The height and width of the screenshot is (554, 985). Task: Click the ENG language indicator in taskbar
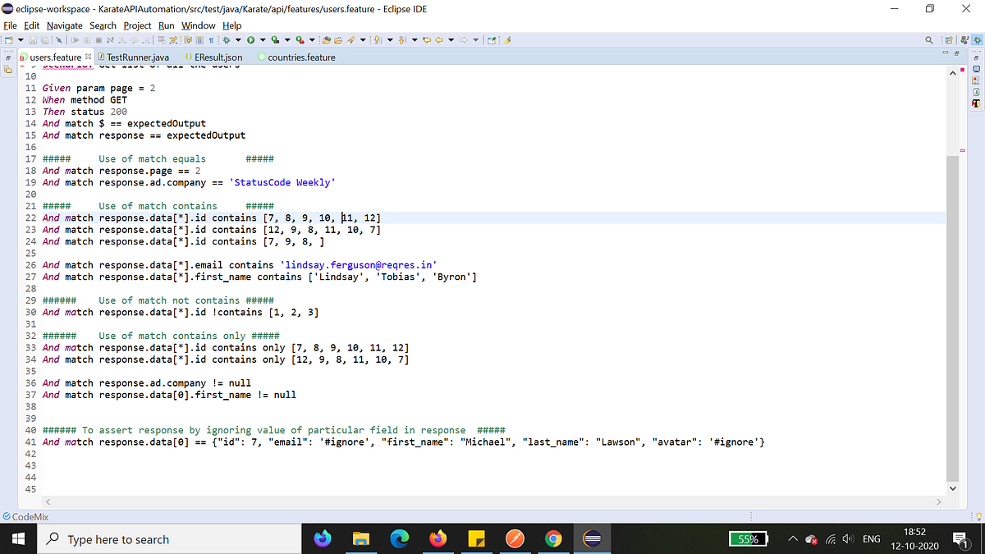[x=871, y=538]
